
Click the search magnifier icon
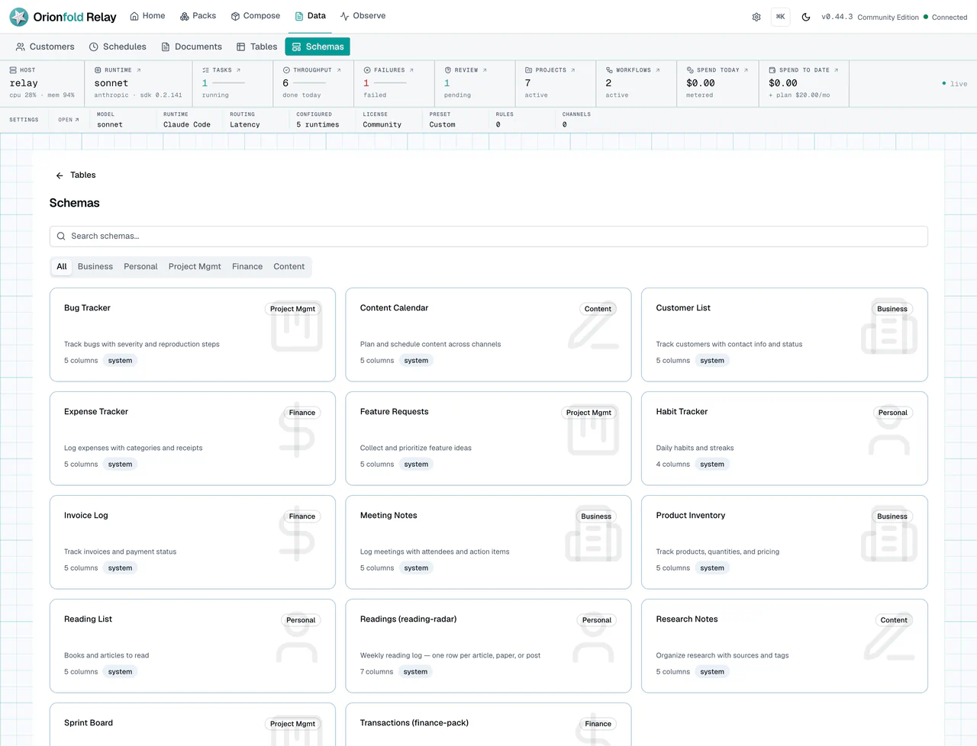61,236
